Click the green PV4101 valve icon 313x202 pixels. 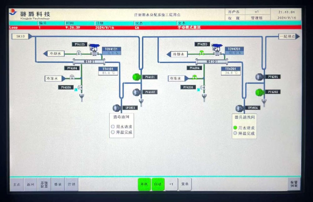pyautogui.click(x=136, y=77)
